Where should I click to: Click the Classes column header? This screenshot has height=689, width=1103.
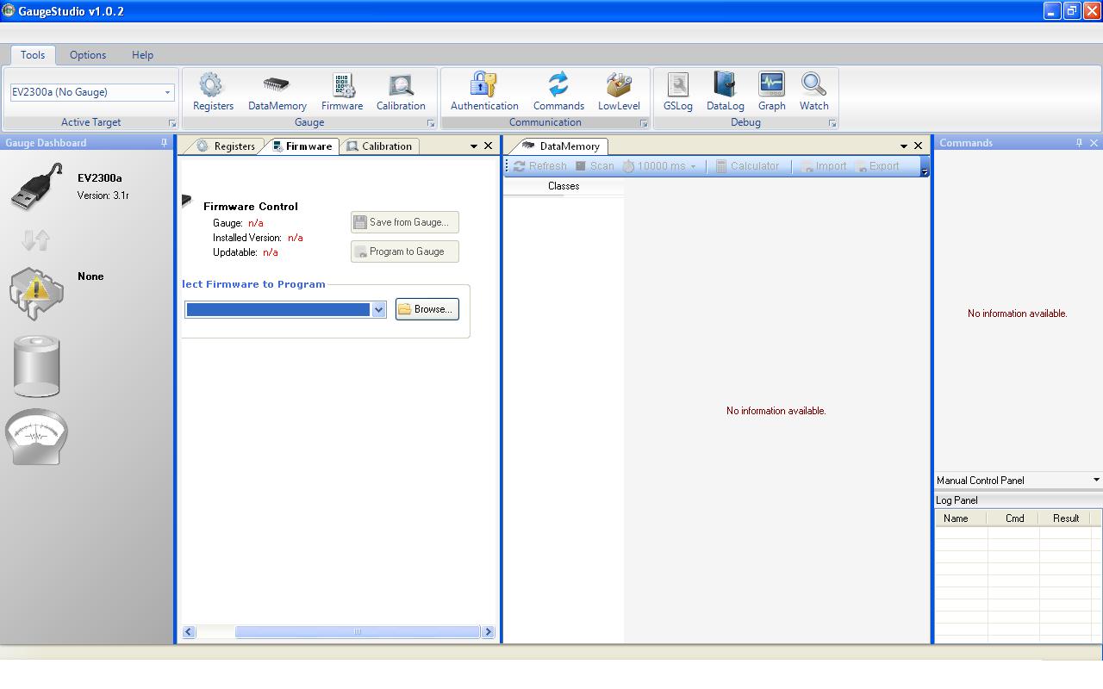click(x=564, y=186)
